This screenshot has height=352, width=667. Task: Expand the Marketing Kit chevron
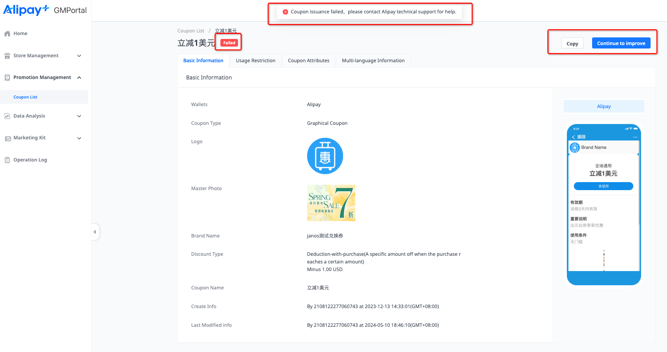(79, 138)
